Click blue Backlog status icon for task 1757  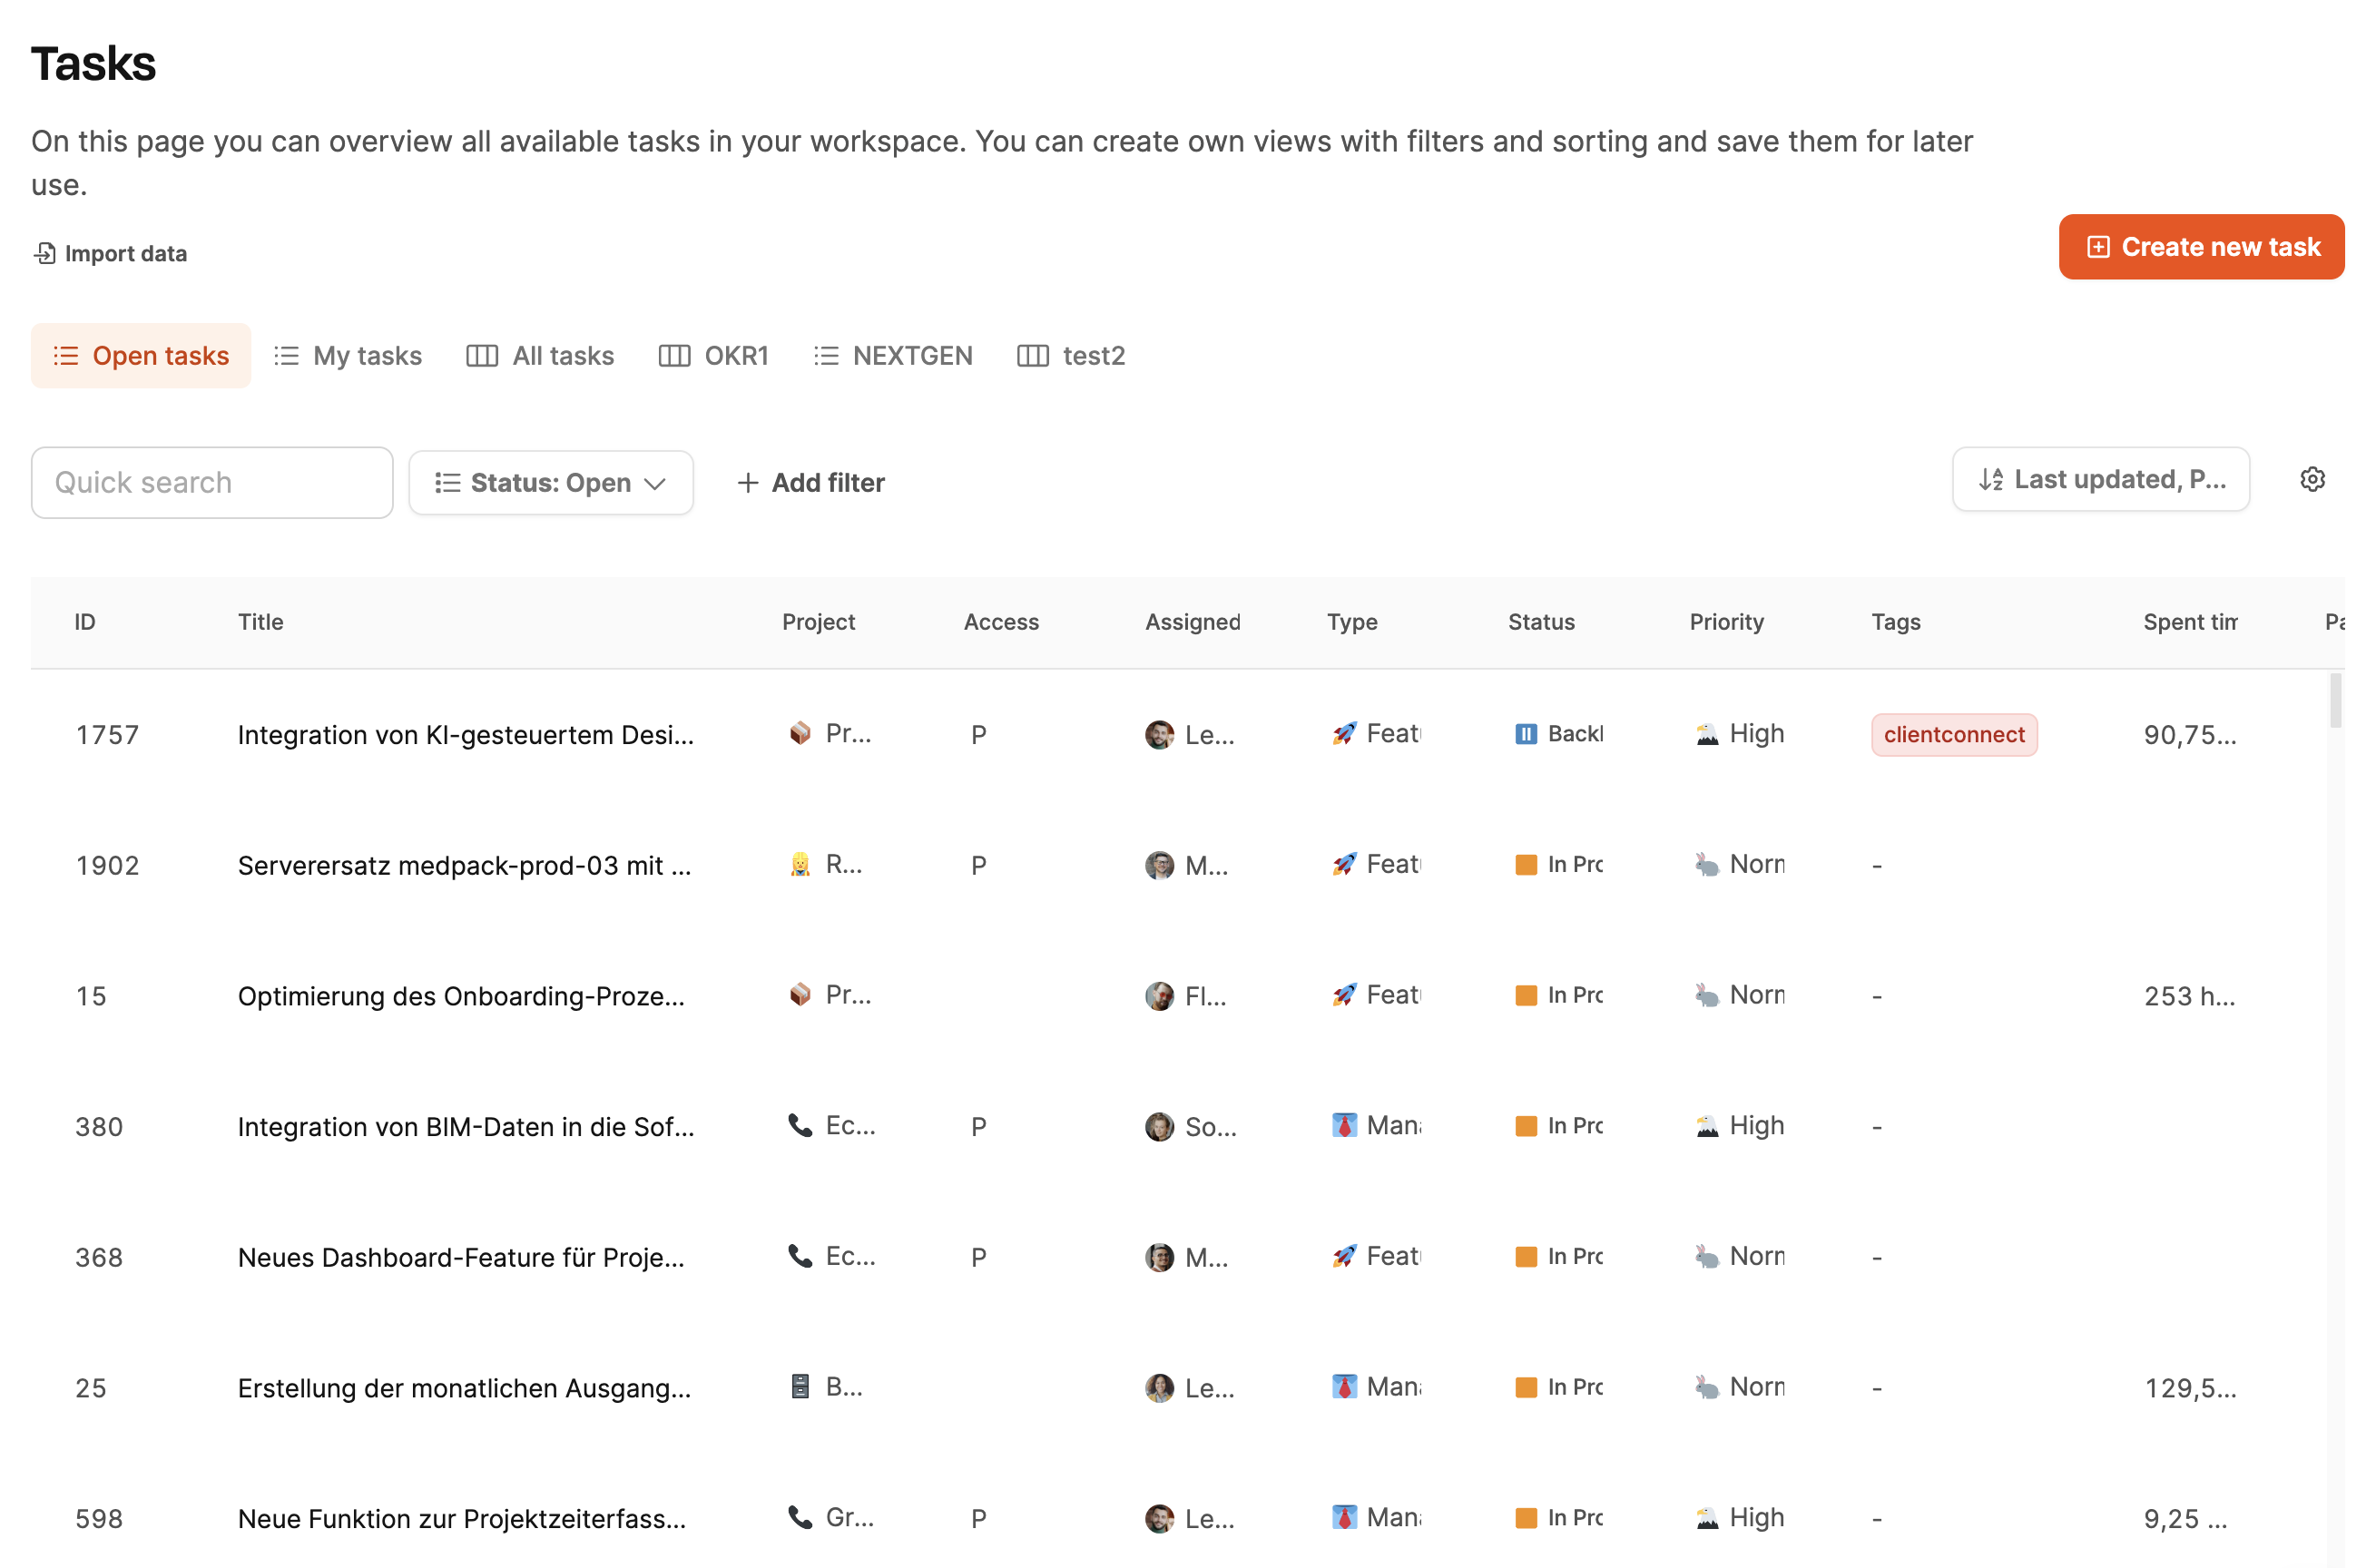pyautogui.click(x=1525, y=734)
